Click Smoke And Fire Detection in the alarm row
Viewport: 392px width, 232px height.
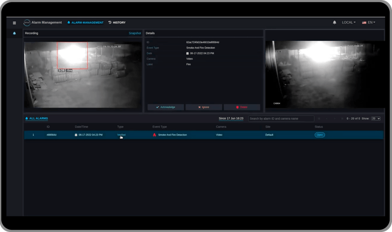(x=172, y=135)
